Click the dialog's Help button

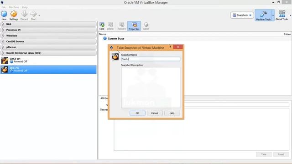(x=172, y=113)
